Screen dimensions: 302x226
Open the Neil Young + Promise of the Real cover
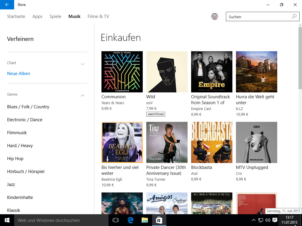(212, 203)
